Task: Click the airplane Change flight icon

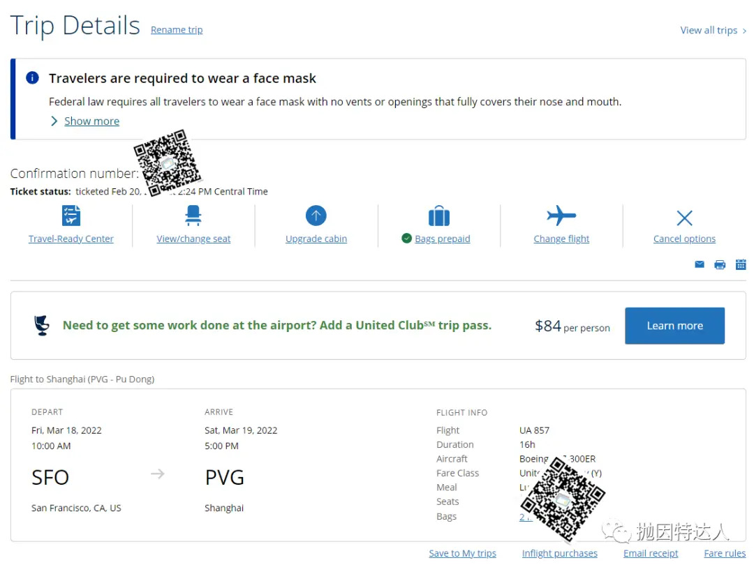Action: pyautogui.click(x=561, y=216)
